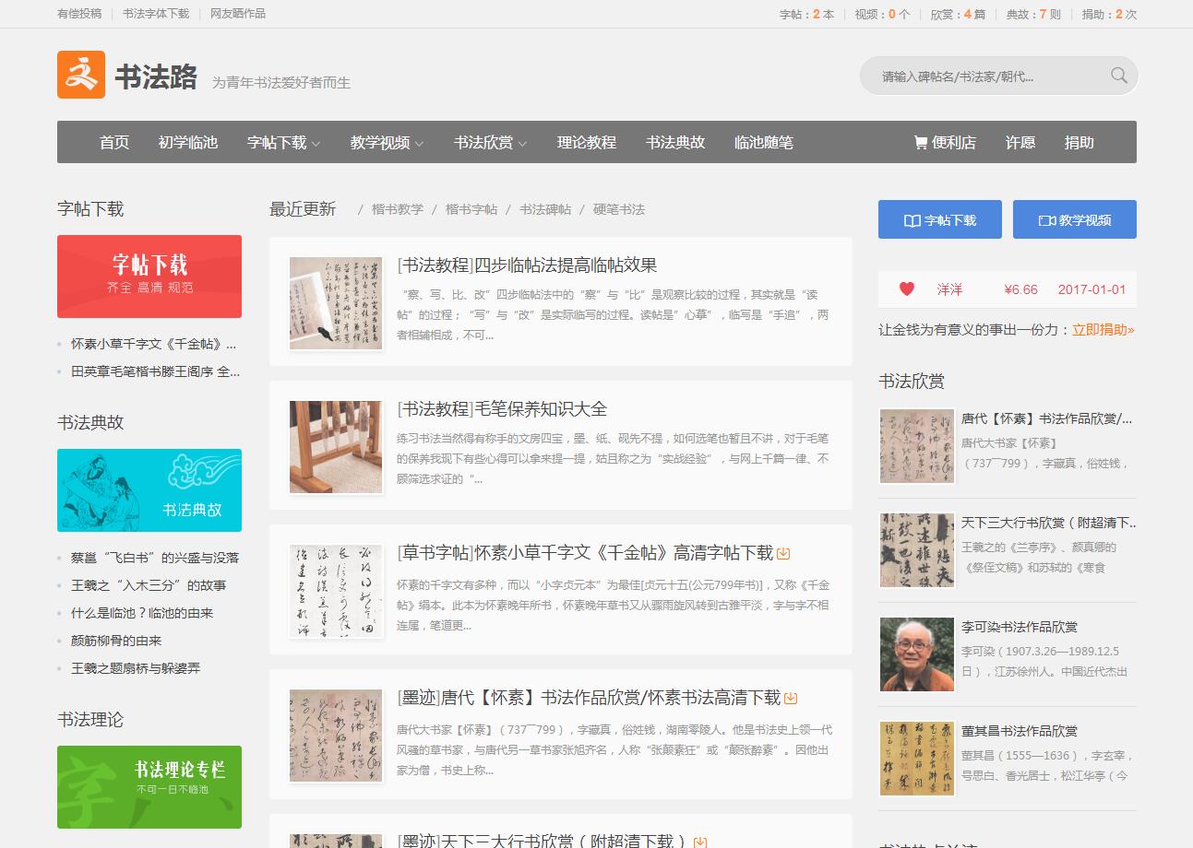Click the shopping cart icon beside 便利店
The width and height of the screenshot is (1193, 848).
(x=920, y=142)
